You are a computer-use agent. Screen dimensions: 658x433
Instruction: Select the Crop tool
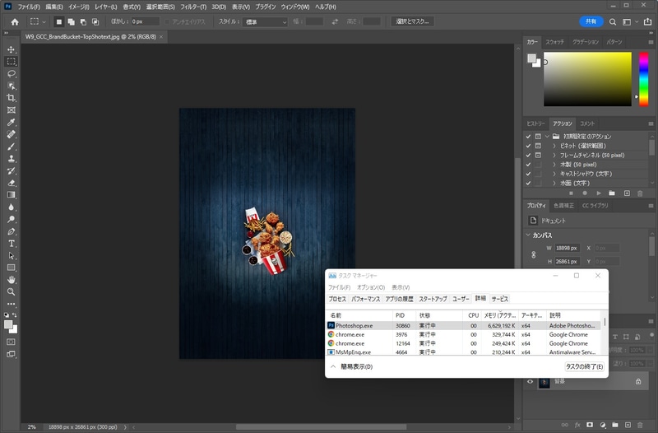click(12, 97)
